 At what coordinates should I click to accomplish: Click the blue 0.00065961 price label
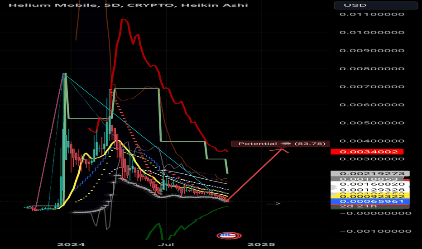pyautogui.click(x=370, y=201)
